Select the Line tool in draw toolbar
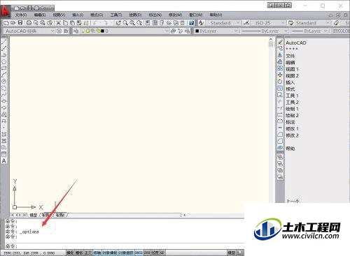 pyautogui.click(x=4, y=42)
